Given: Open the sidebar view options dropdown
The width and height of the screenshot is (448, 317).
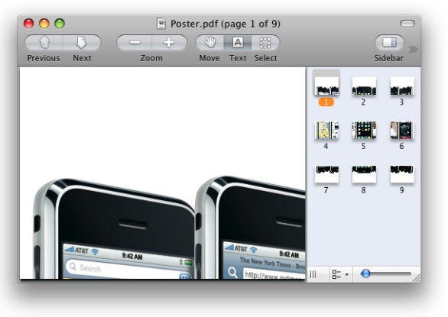Looking at the screenshot, I should pos(341,275).
